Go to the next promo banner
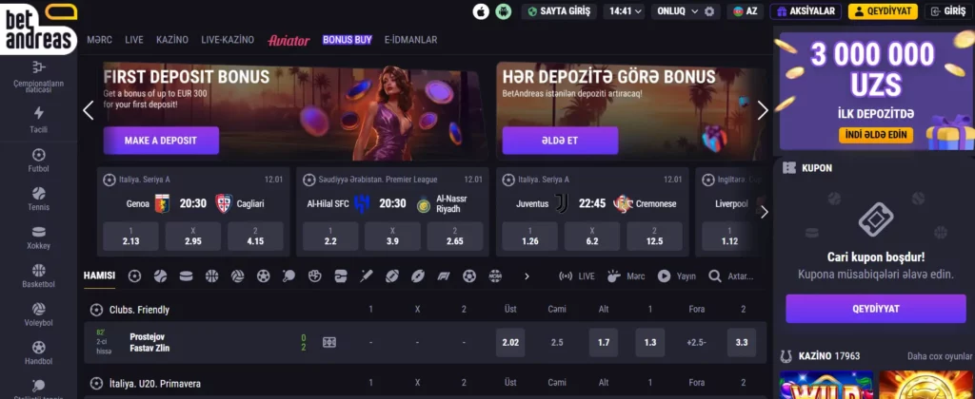This screenshot has height=399, width=975. 763,110
